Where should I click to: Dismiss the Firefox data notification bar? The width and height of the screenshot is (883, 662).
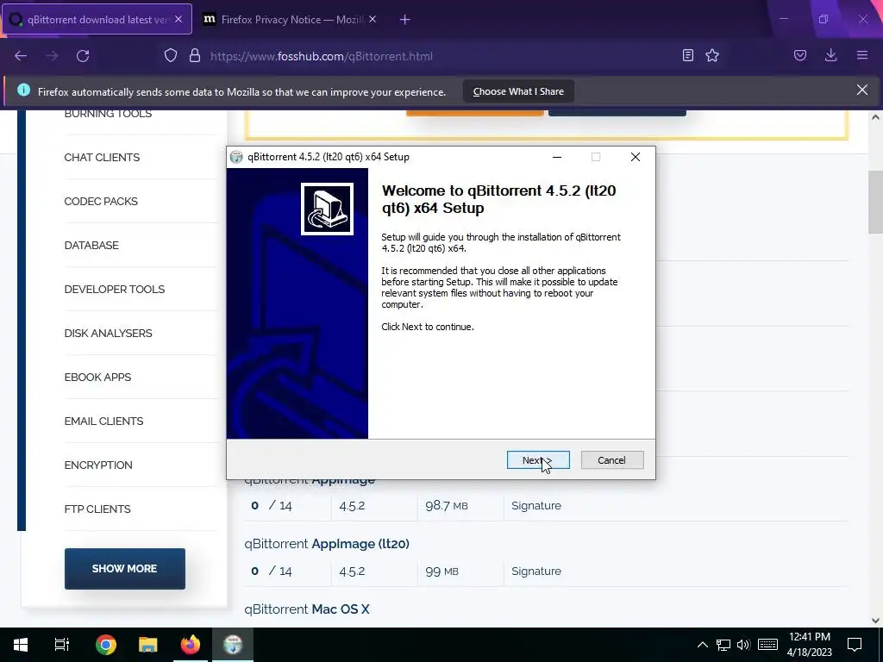[x=862, y=90]
